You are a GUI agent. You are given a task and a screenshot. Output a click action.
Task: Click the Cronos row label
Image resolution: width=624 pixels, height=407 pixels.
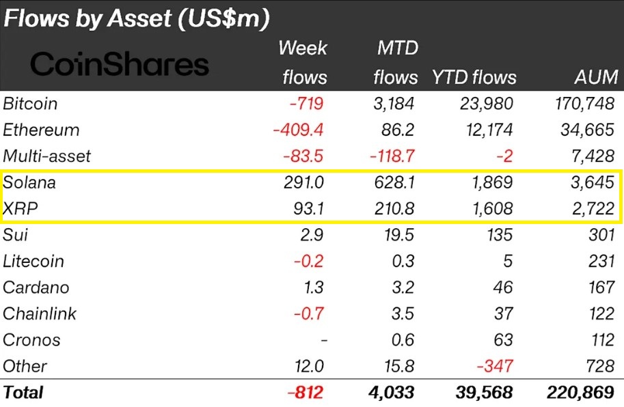tap(31, 340)
